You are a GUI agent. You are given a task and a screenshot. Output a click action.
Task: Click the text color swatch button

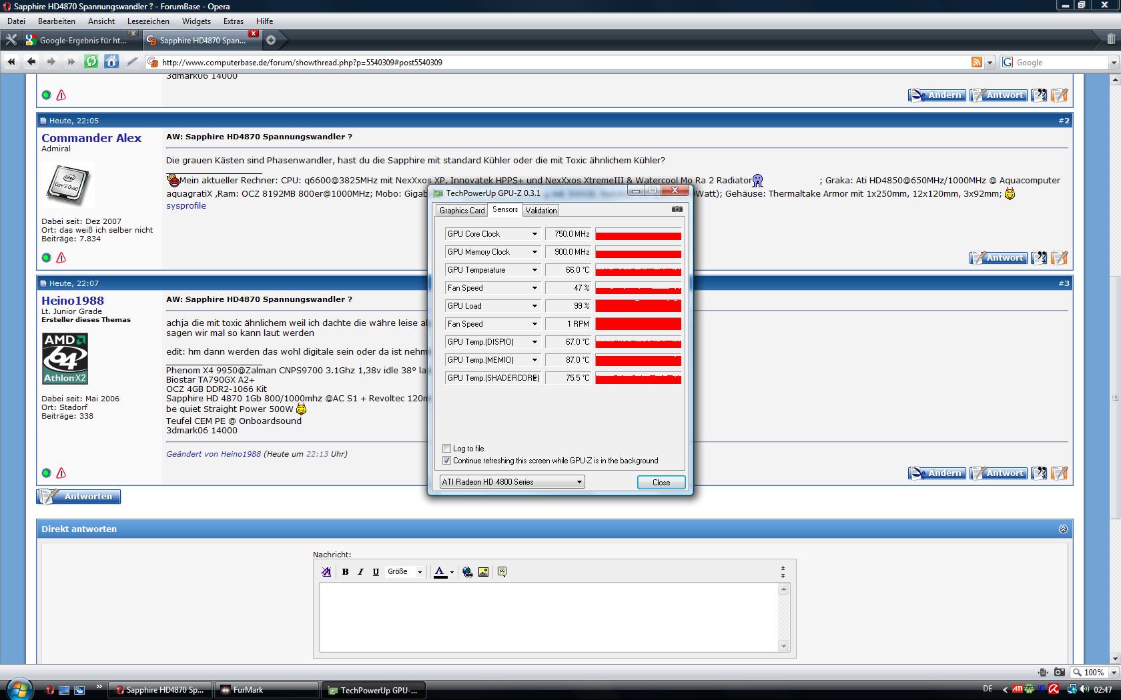click(440, 572)
